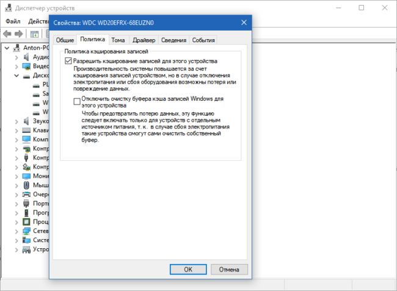
Task: Click the PL disk drive icon
Action: click(36, 86)
